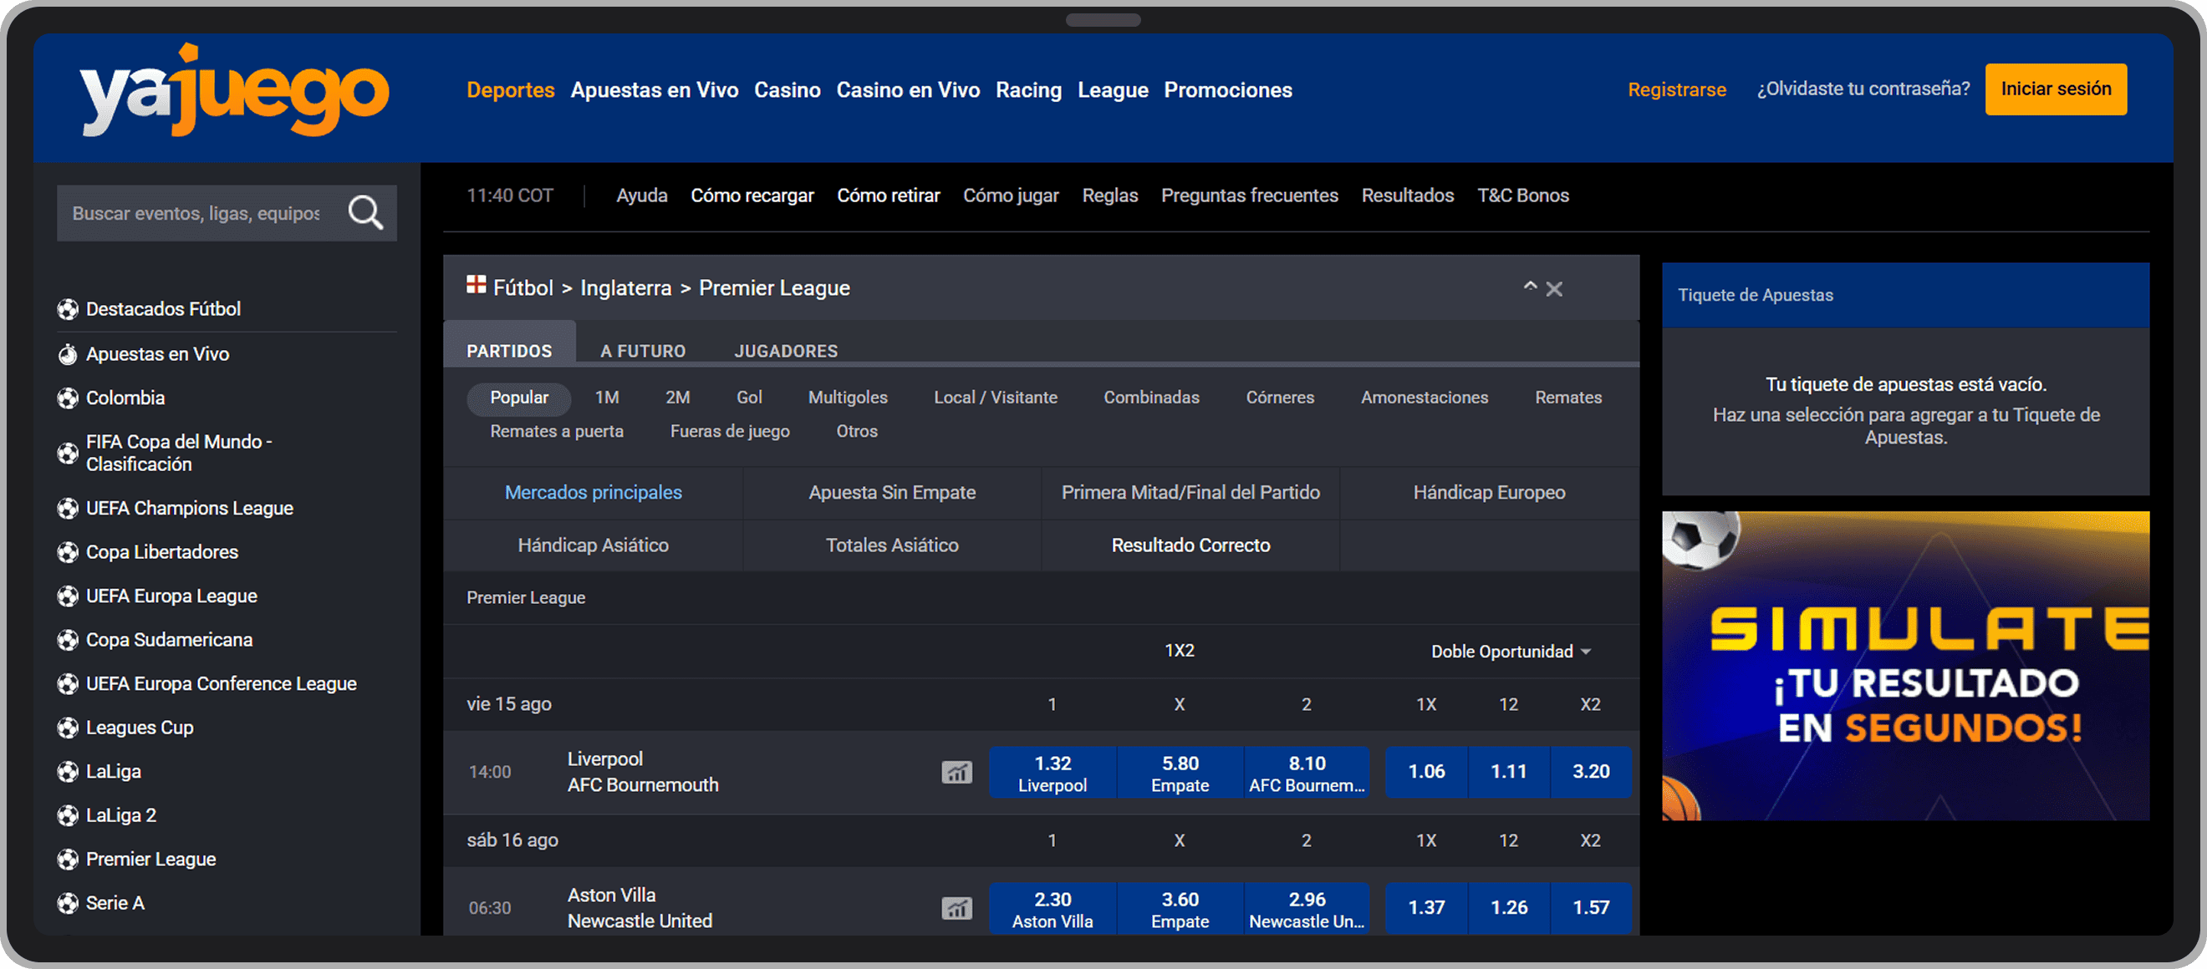The height and width of the screenshot is (969, 2207).
Task: Open Premier League in the sidebar
Action: (x=150, y=860)
